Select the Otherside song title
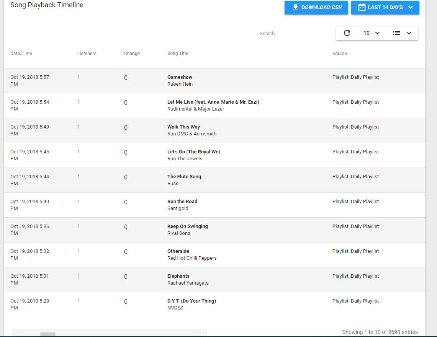Image resolution: width=437 pixels, height=337 pixels. (178, 251)
